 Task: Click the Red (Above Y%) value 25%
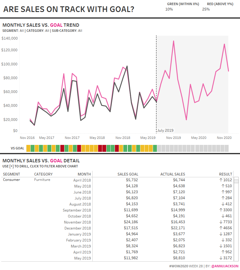206,9
